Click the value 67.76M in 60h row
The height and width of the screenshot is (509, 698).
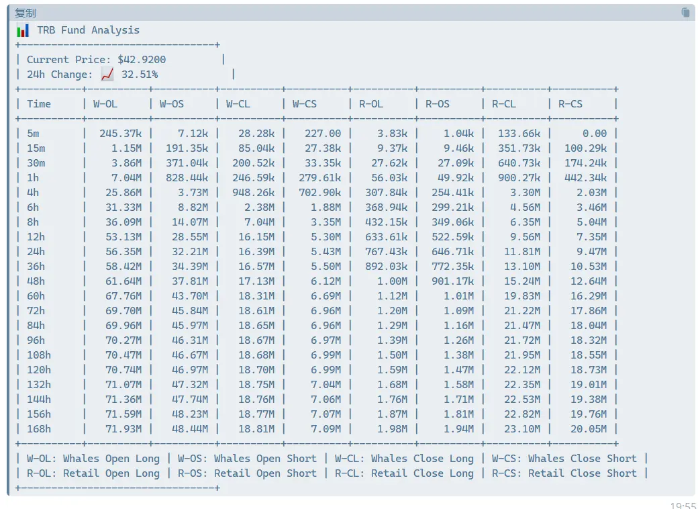[x=123, y=295]
